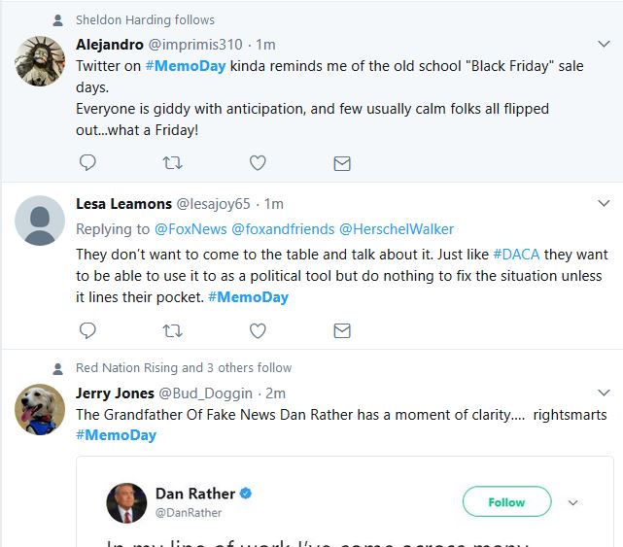Send Alejandro's tweet via direct message
This screenshot has width=623, height=547.
click(342, 163)
